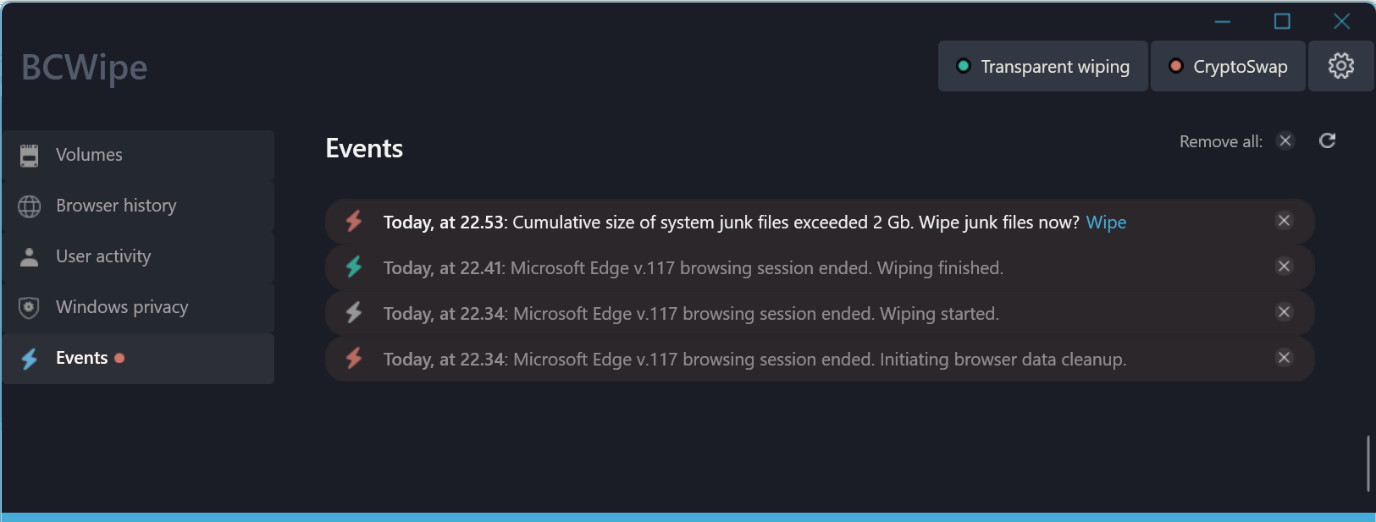Refresh the events list
This screenshot has height=522, width=1376.
[x=1327, y=140]
